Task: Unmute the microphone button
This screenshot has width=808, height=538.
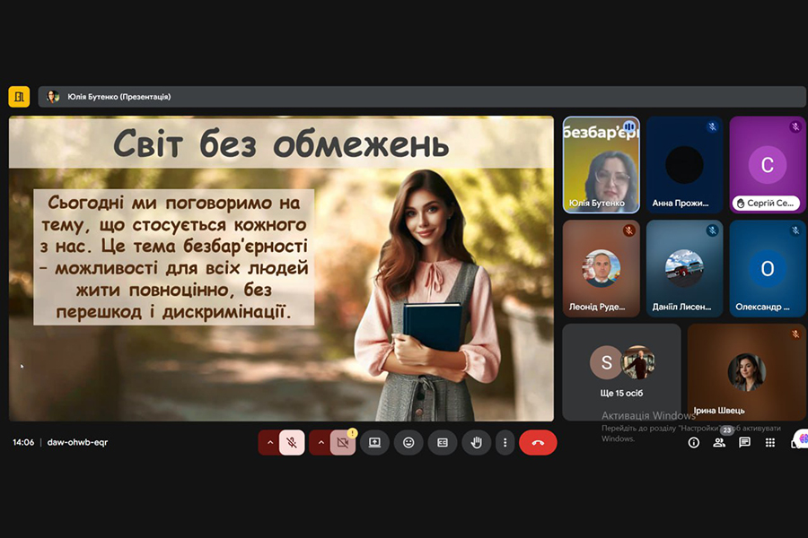Action: 292,442
